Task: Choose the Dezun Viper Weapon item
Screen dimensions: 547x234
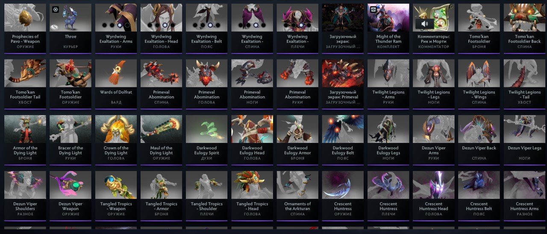Action: 71,196
